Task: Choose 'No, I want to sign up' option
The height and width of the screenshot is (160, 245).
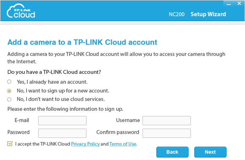Action: [x=10, y=90]
